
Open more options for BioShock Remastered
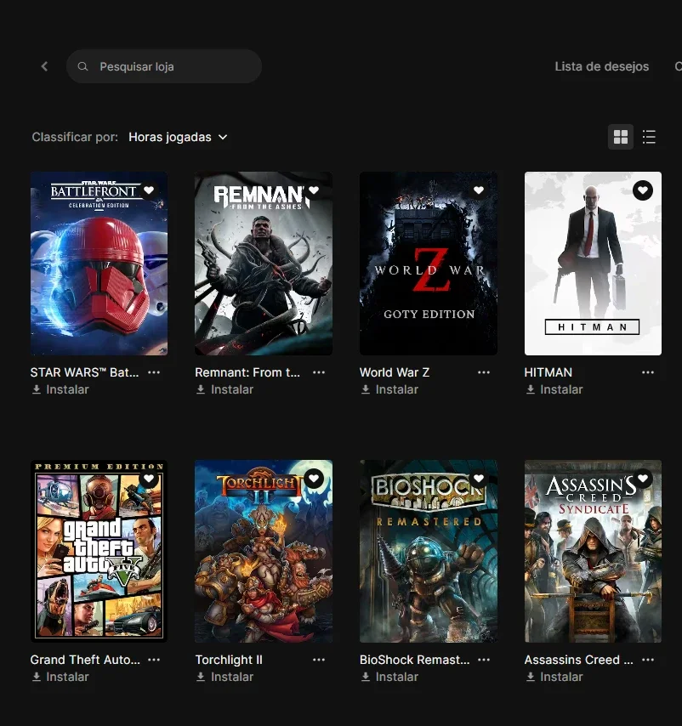click(x=483, y=660)
